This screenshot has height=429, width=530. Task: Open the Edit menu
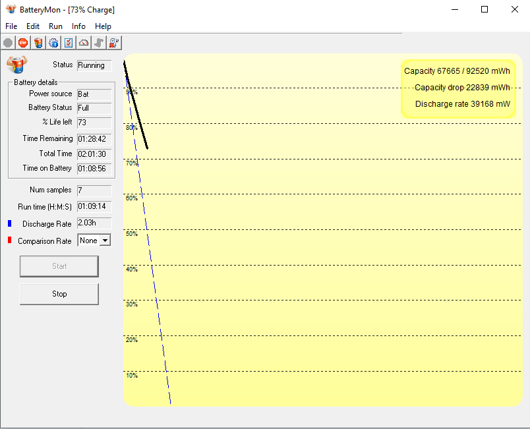33,26
